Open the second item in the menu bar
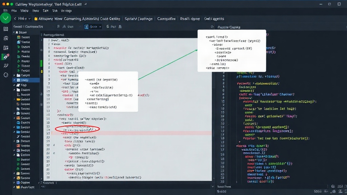Viewport: 347px width, 195px height. point(14,10)
